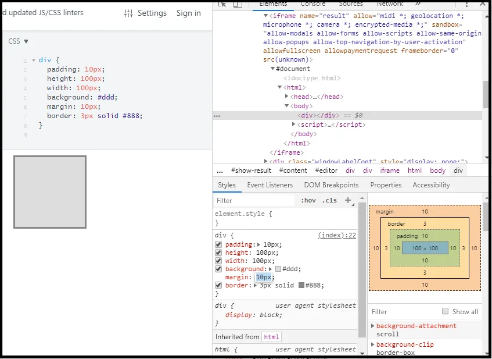This screenshot has width=492, height=359.
Task: Click the Filter field in the Styles pane
Action: (254, 201)
